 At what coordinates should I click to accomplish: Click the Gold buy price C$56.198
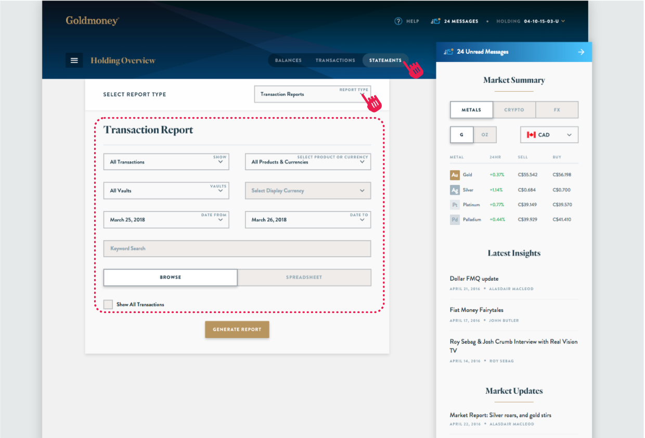(x=562, y=175)
